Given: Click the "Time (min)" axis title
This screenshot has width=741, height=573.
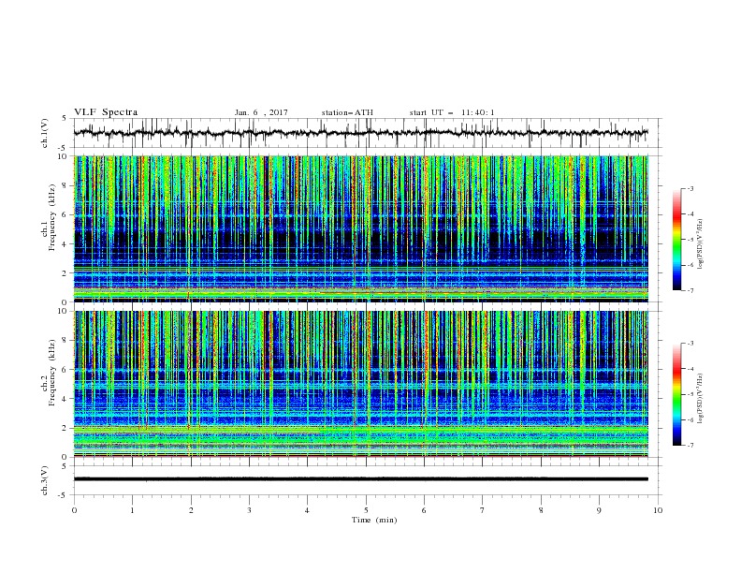Looking at the screenshot, I should (374, 520).
